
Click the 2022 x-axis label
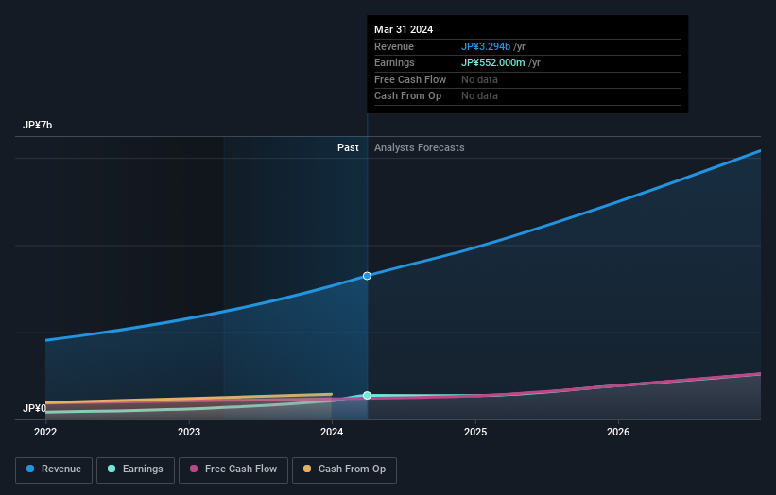pyautogui.click(x=45, y=433)
